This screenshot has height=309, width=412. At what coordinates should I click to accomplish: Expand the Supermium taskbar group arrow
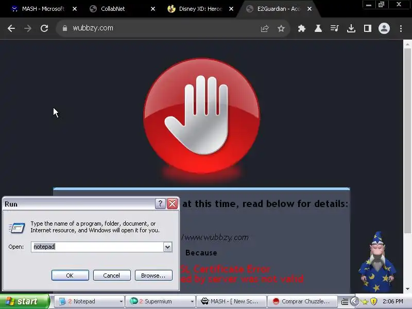tap(192, 301)
